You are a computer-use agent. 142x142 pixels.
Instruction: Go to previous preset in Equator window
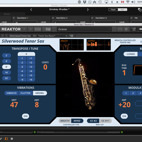pyautogui.click(x=31, y=9)
